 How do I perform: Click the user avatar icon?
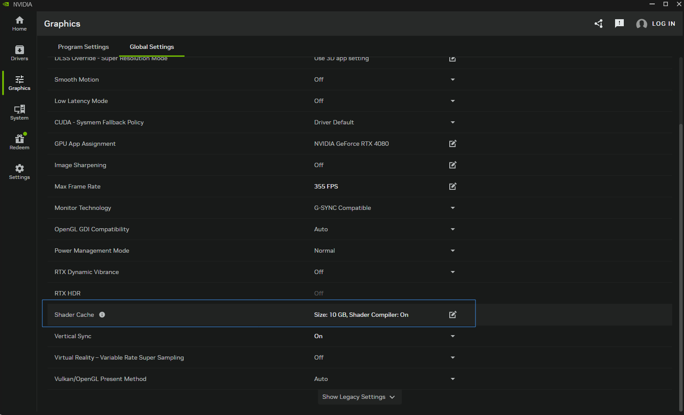coord(641,24)
